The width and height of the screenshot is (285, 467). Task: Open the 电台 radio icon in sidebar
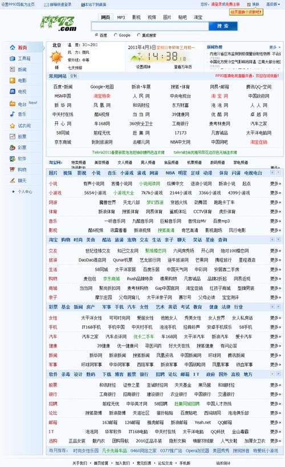pos(13,104)
